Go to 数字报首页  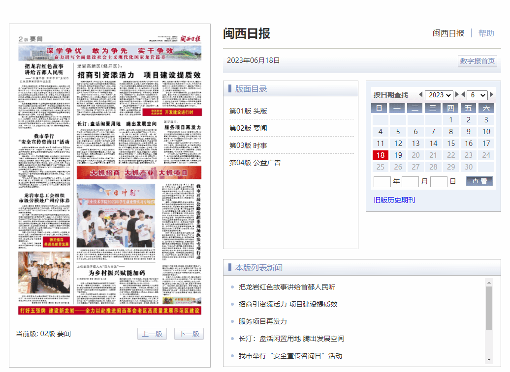coord(477,61)
